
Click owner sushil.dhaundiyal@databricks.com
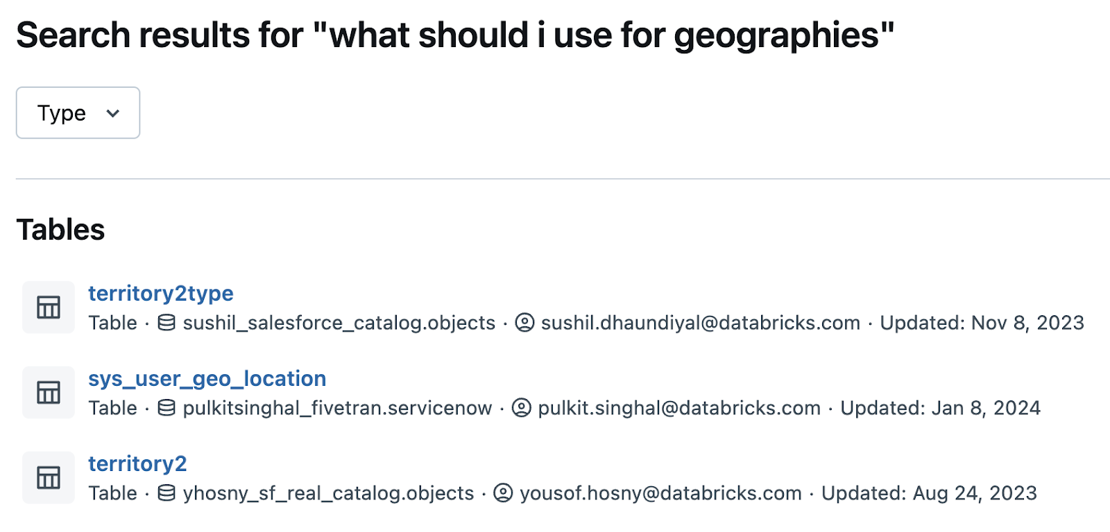701,323
